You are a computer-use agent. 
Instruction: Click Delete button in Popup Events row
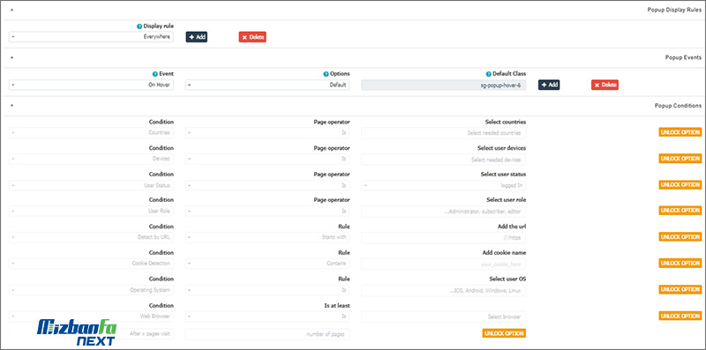pyautogui.click(x=605, y=85)
